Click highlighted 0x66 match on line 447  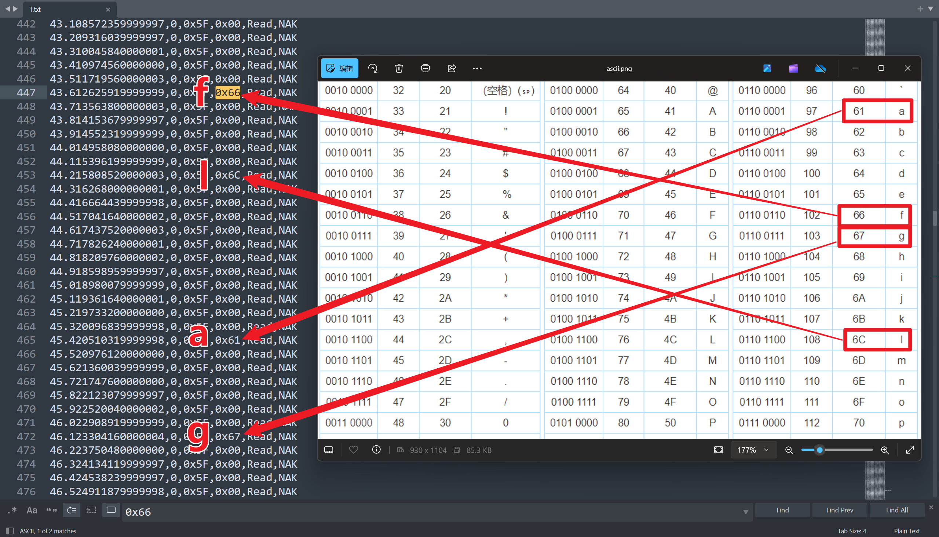tap(227, 92)
